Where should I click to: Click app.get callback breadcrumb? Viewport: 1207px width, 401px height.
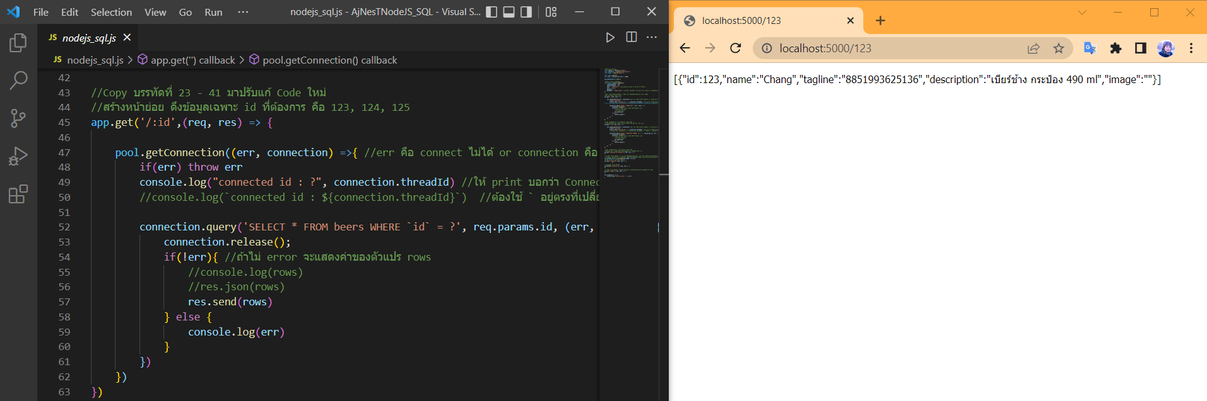(x=192, y=60)
